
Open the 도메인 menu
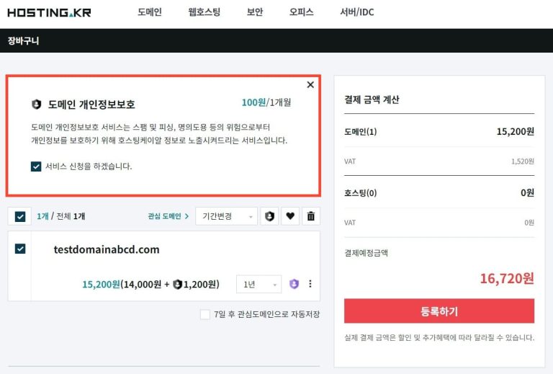149,12
